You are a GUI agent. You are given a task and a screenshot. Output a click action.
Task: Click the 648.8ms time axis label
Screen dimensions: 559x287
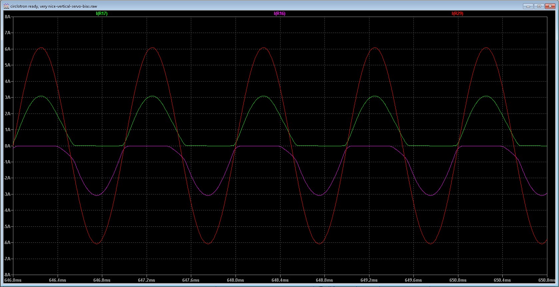point(324,280)
